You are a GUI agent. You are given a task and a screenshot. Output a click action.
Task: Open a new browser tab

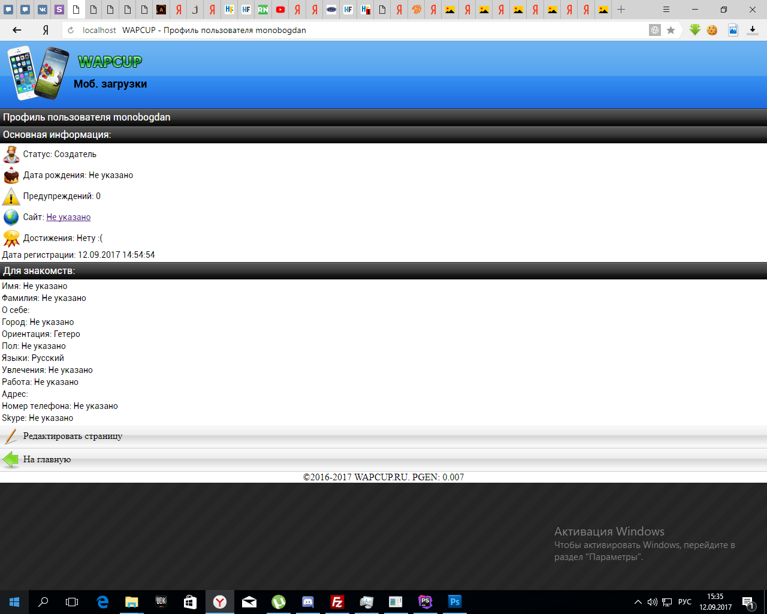click(621, 10)
